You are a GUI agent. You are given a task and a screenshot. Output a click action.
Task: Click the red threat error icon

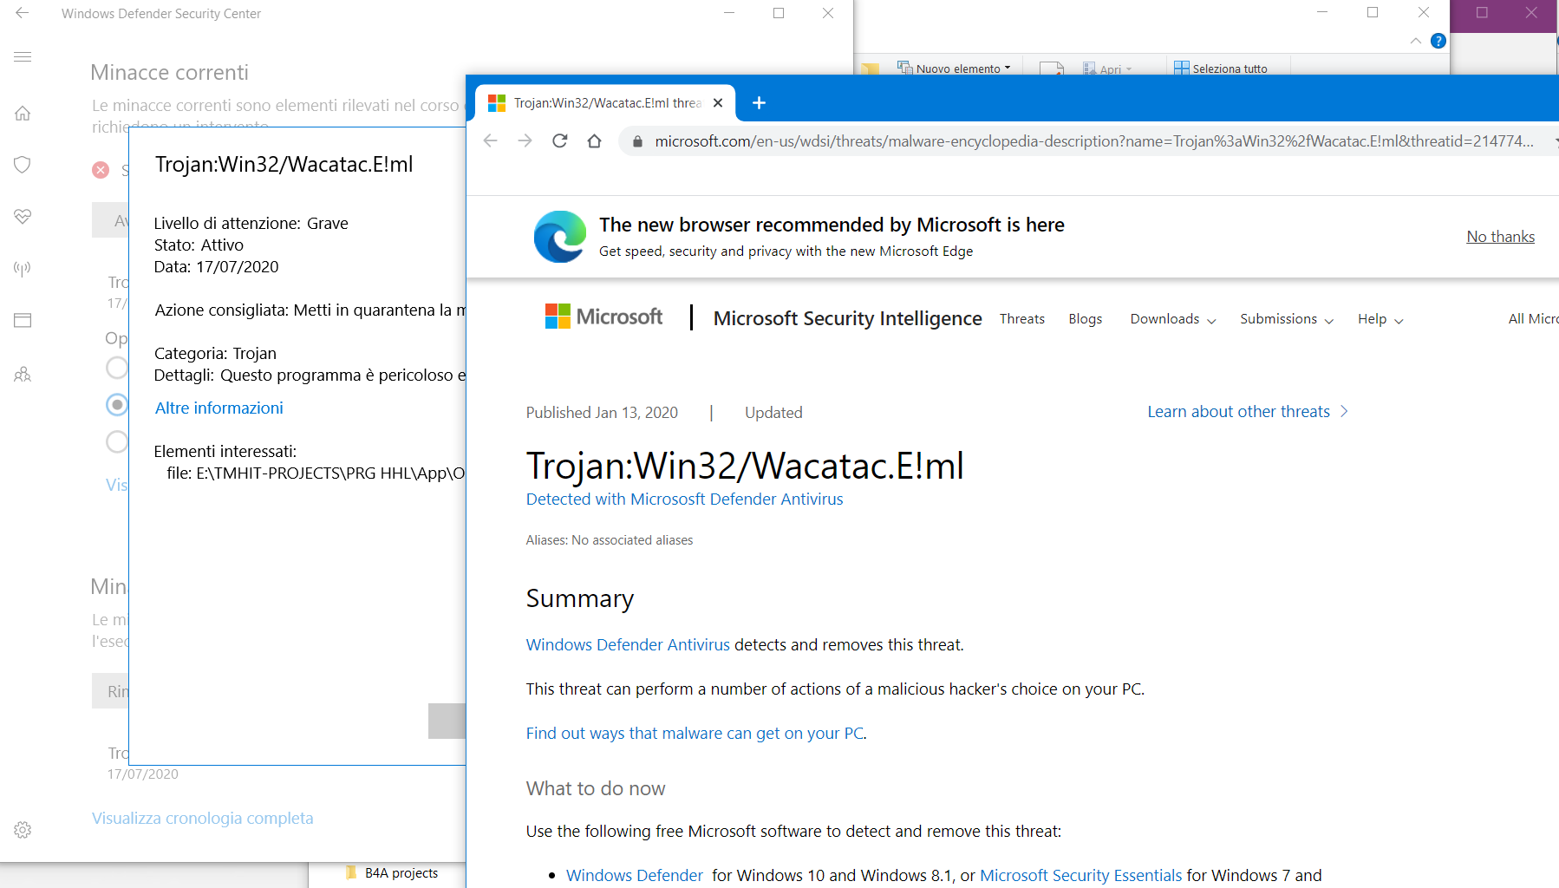tap(101, 170)
